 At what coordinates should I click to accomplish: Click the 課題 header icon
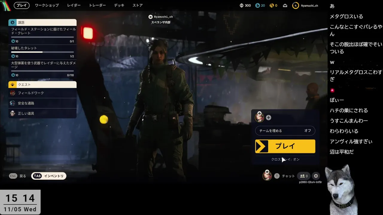12,22
